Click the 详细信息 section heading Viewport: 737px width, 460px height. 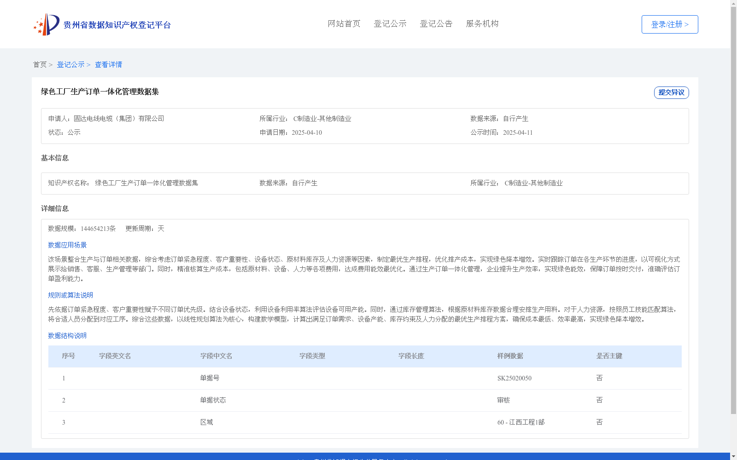55,209
